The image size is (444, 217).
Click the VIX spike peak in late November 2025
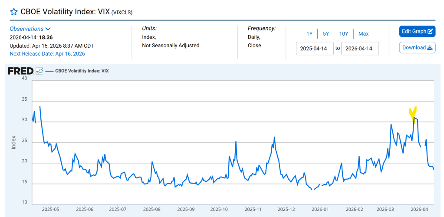point(274,137)
